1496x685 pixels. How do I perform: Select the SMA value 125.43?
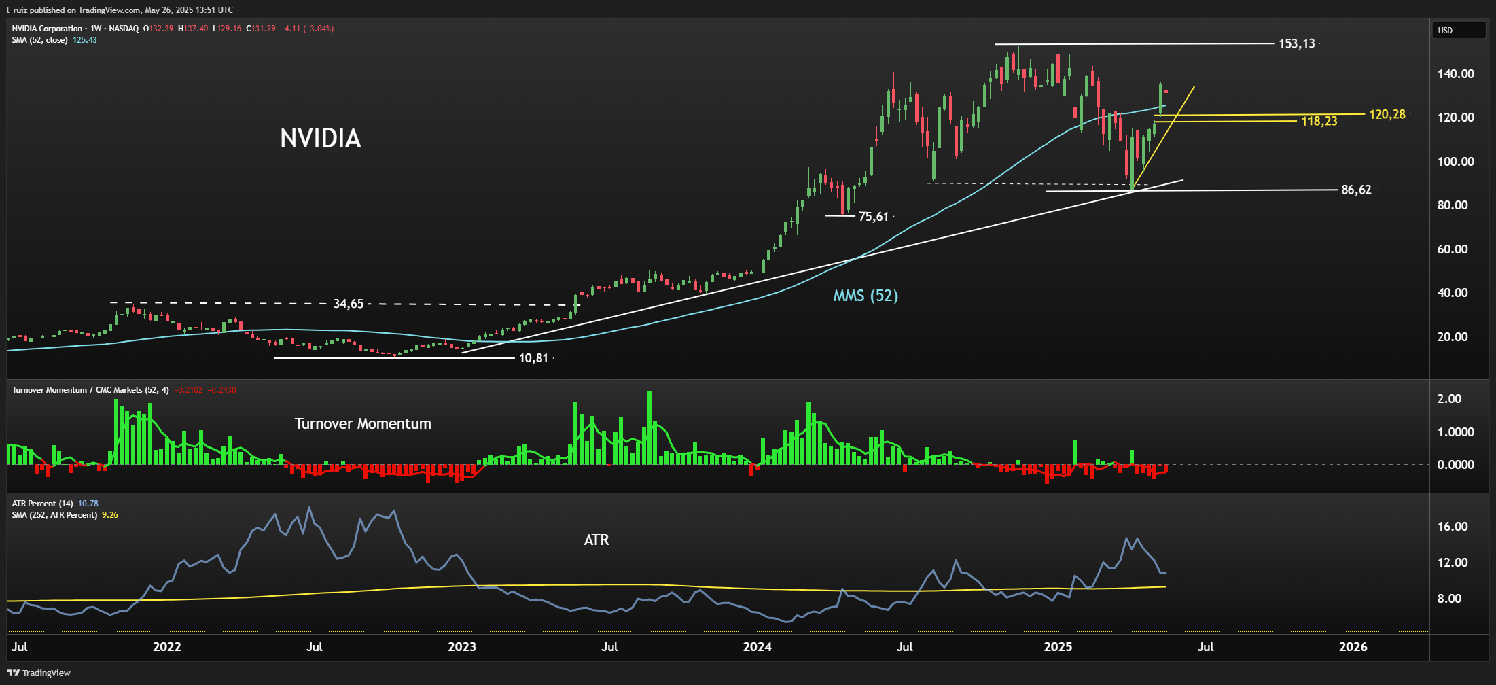coord(85,40)
